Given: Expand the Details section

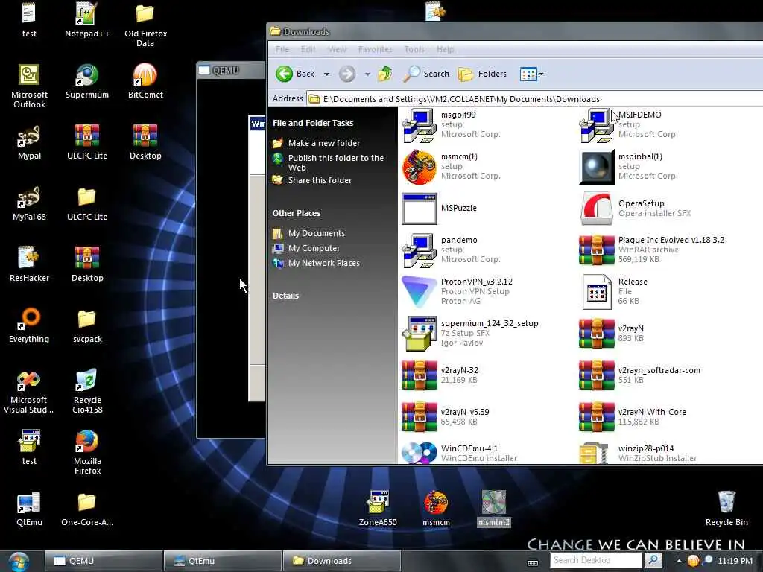Looking at the screenshot, I should pos(285,296).
